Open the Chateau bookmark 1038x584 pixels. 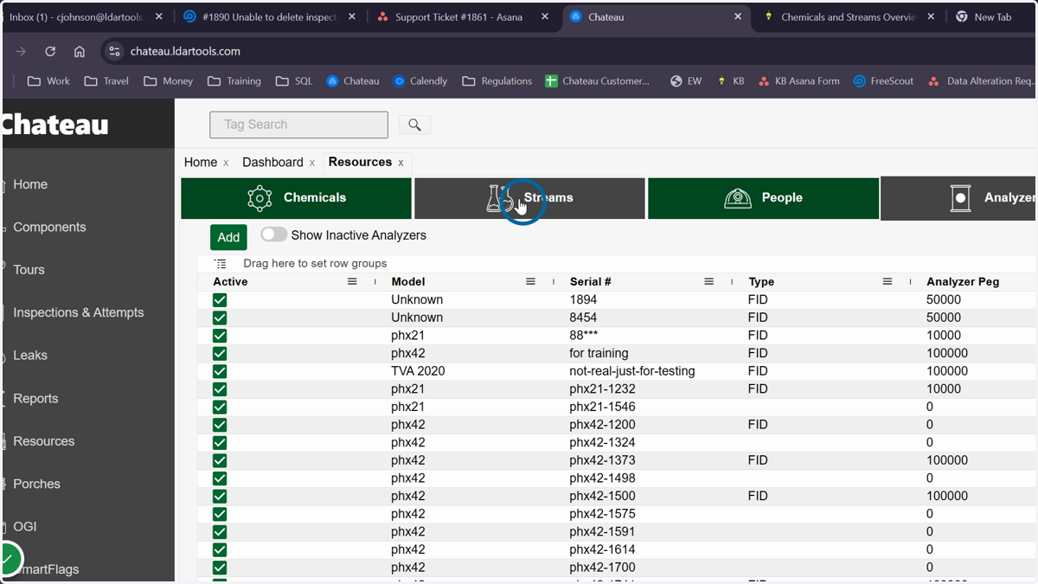[x=352, y=80]
